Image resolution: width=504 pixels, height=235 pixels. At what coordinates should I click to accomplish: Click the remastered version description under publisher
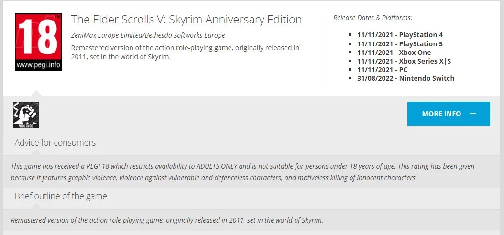click(185, 53)
